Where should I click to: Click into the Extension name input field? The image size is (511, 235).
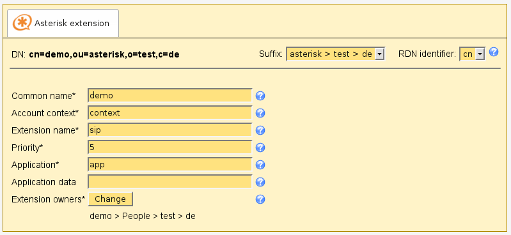[x=169, y=130]
